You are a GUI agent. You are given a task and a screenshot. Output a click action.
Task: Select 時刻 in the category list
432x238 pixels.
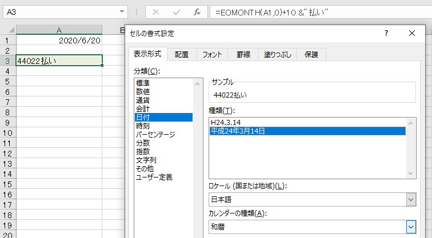(163, 126)
